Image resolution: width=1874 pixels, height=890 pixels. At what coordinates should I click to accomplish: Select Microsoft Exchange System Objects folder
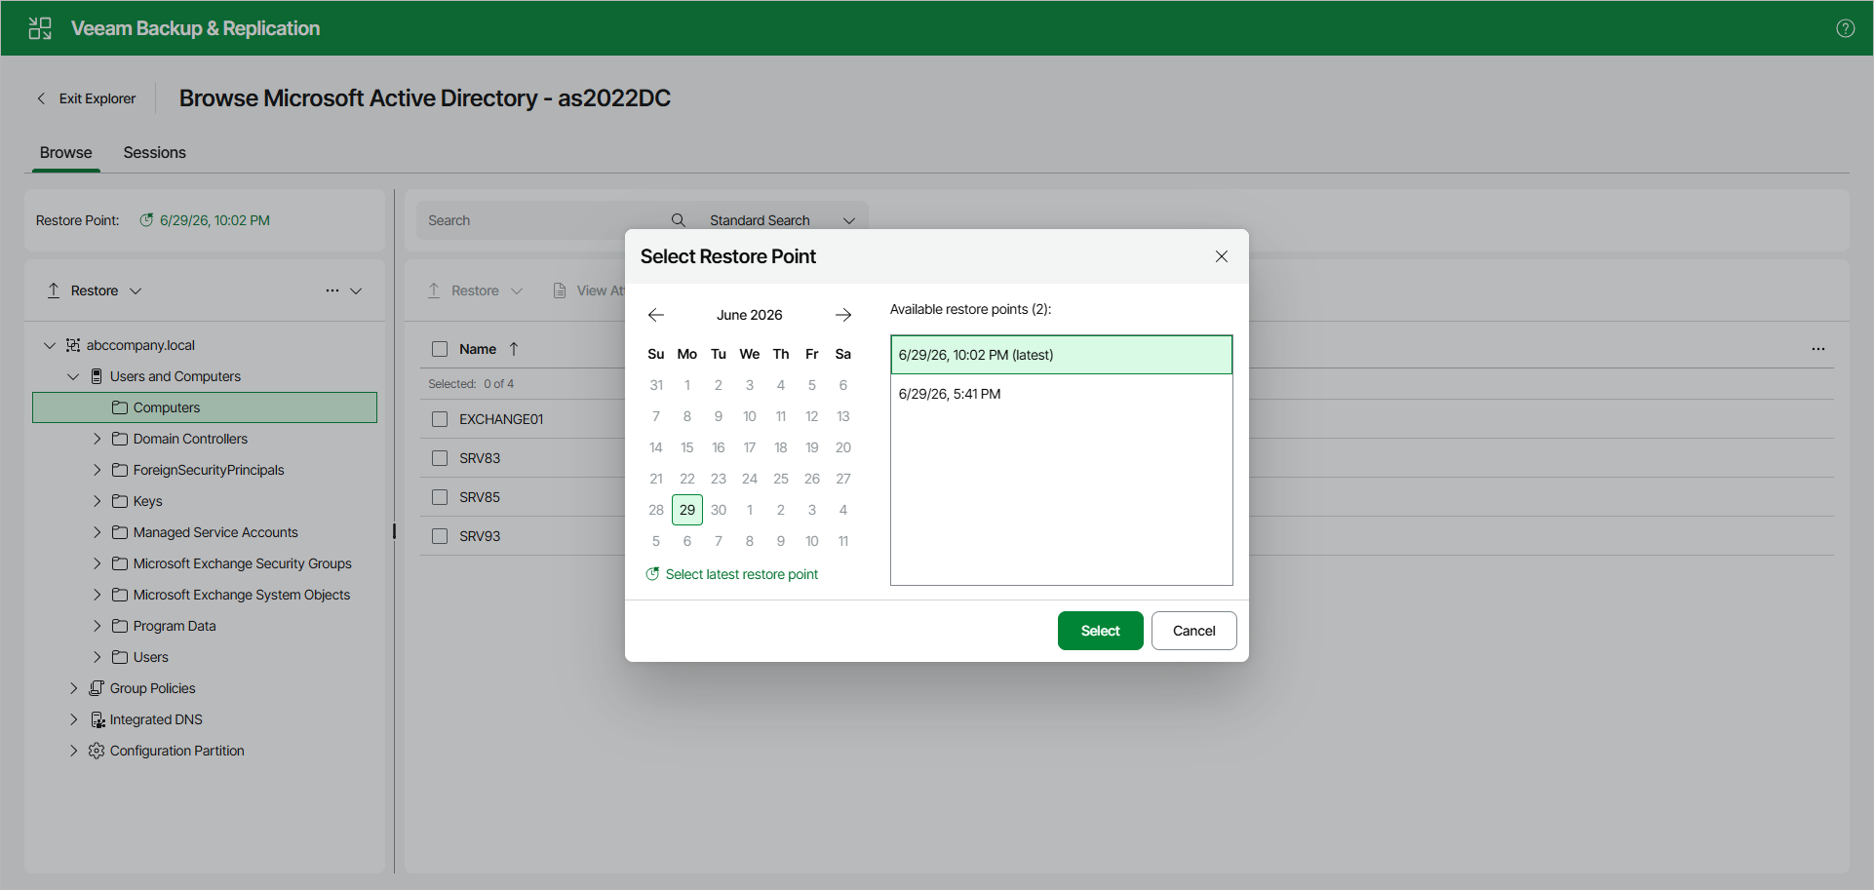(x=241, y=595)
